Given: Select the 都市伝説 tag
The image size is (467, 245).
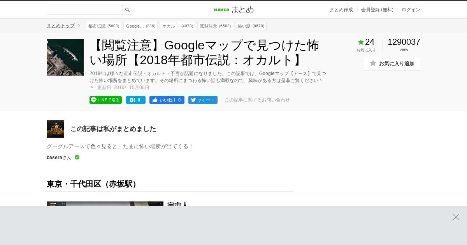Looking at the screenshot, I should (104, 26).
